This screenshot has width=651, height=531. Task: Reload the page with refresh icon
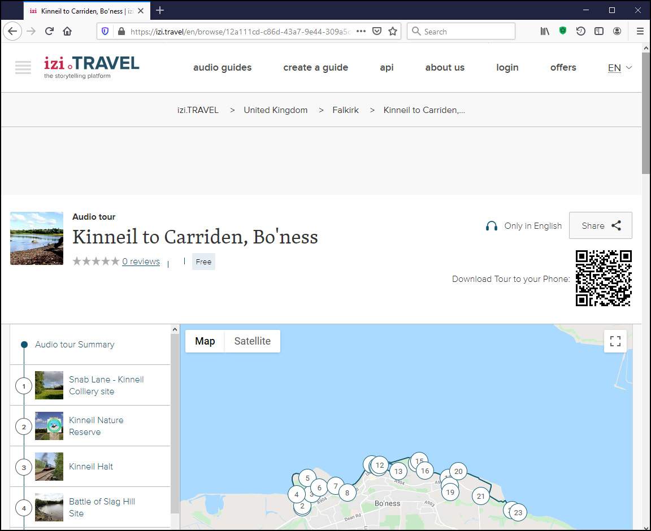pos(49,32)
